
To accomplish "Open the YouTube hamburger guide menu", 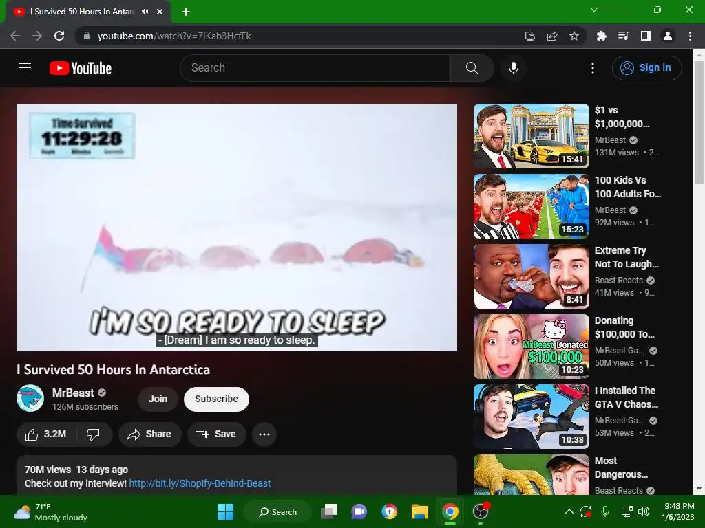I will point(25,68).
